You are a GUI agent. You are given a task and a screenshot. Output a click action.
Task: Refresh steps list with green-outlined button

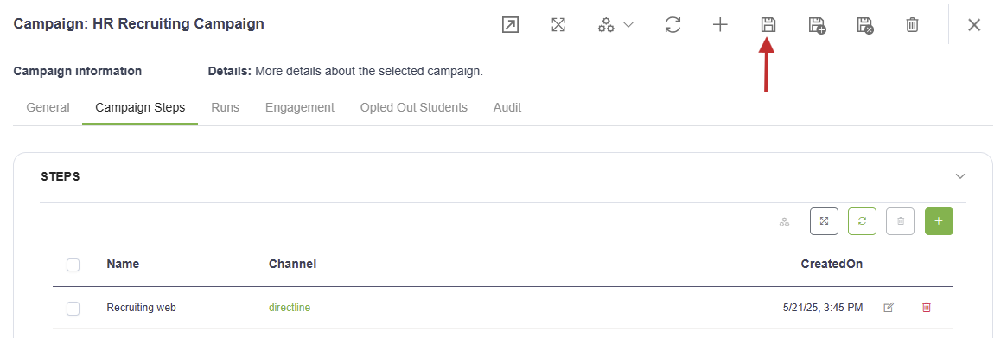click(862, 221)
